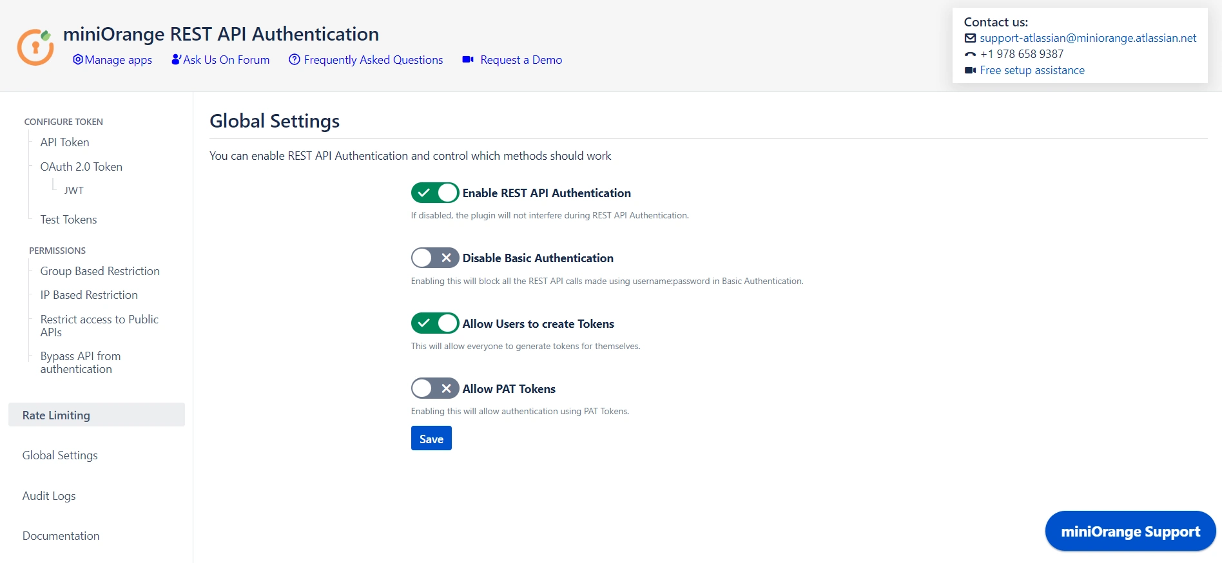Open Group Based Restriction settings
The width and height of the screenshot is (1222, 563).
100,271
